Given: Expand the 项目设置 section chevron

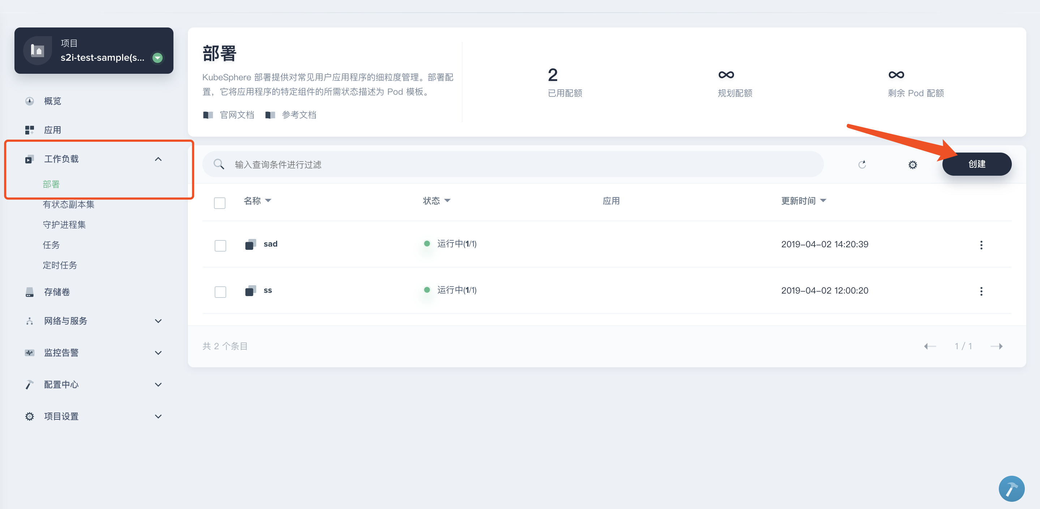Looking at the screenshot, I should (158, 416).
